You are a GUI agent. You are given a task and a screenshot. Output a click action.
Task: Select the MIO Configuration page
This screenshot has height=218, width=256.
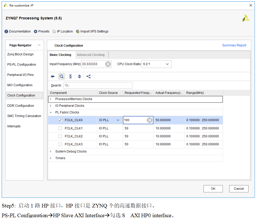(20, 85)
